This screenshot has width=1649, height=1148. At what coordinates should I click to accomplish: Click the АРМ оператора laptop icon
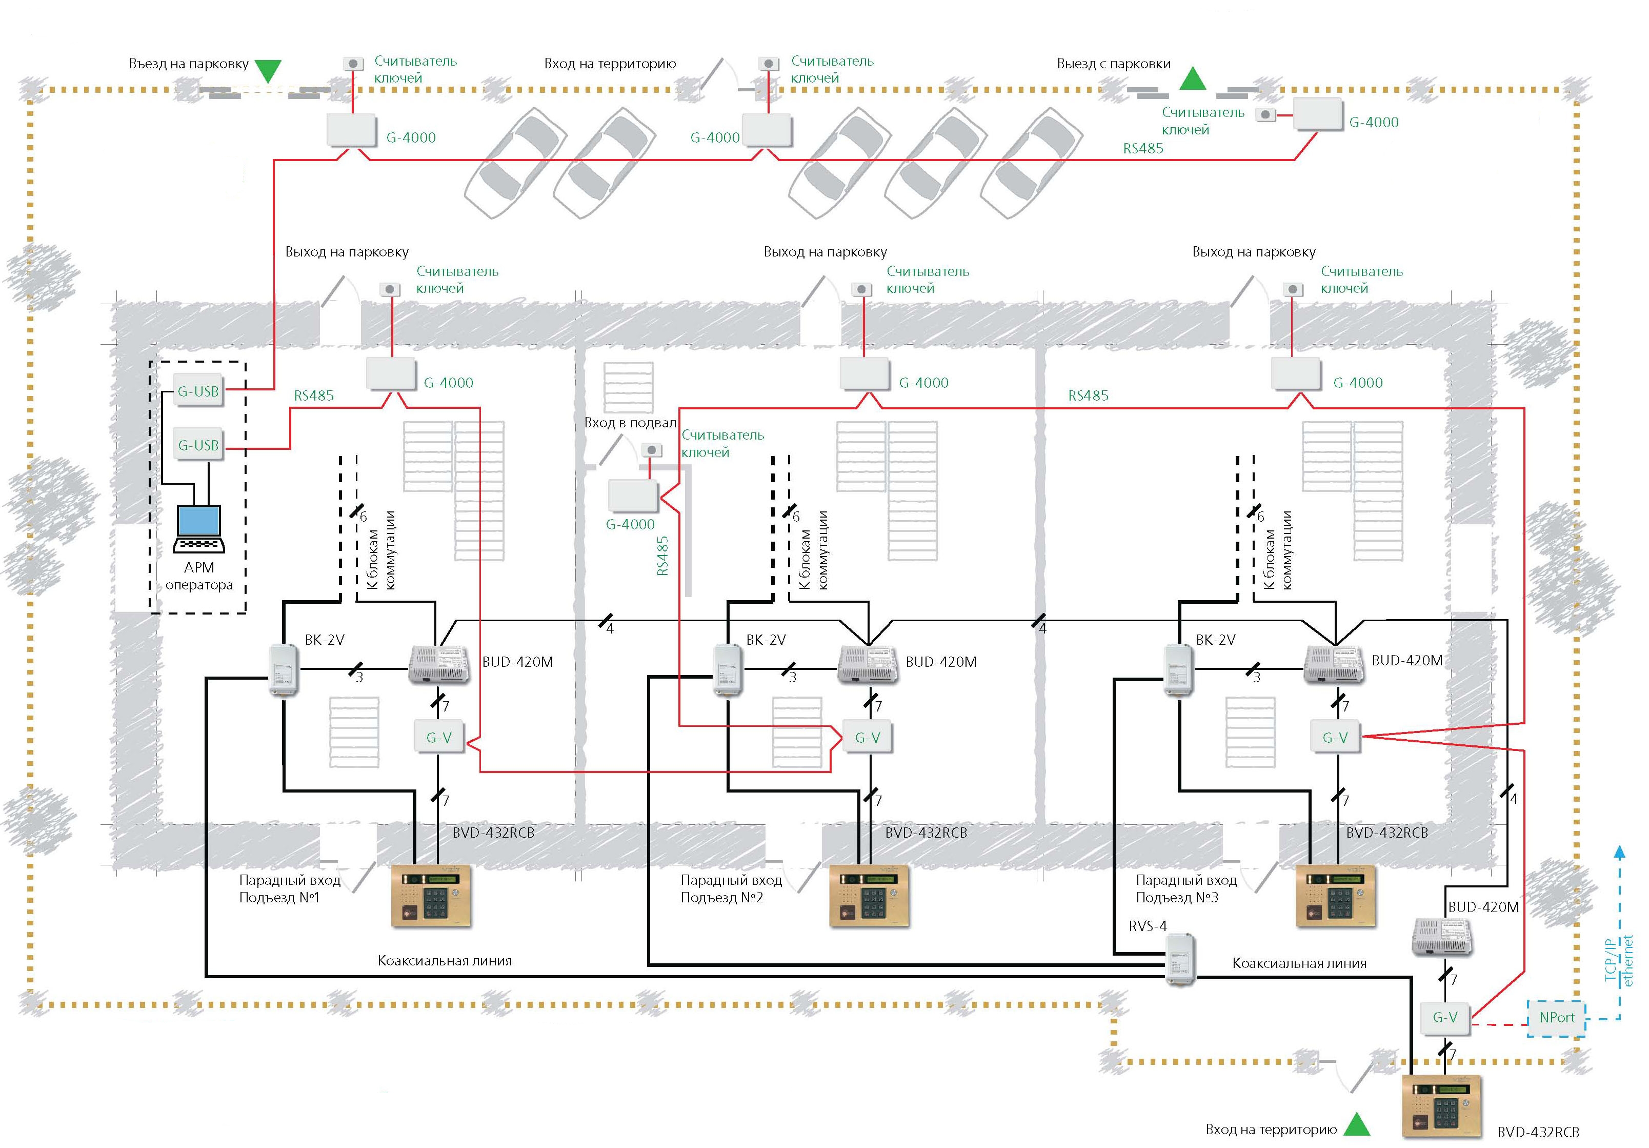(x=199, y=529)
